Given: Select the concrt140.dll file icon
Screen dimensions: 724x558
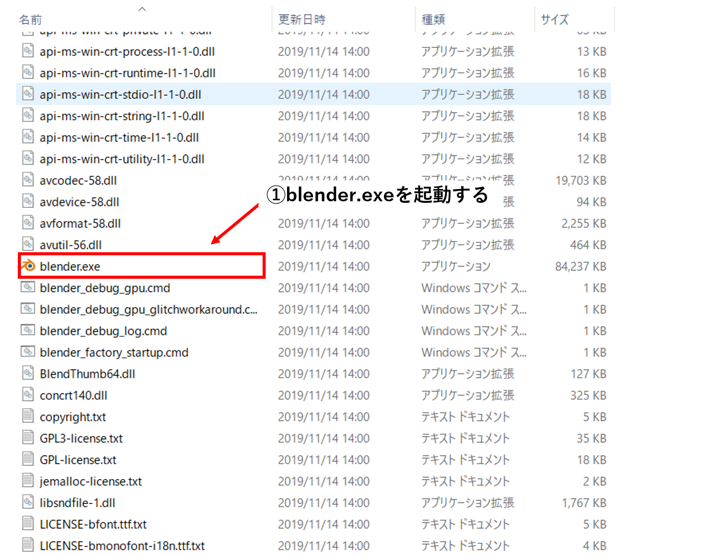Looking at the screenshot, I should (28, 394).
